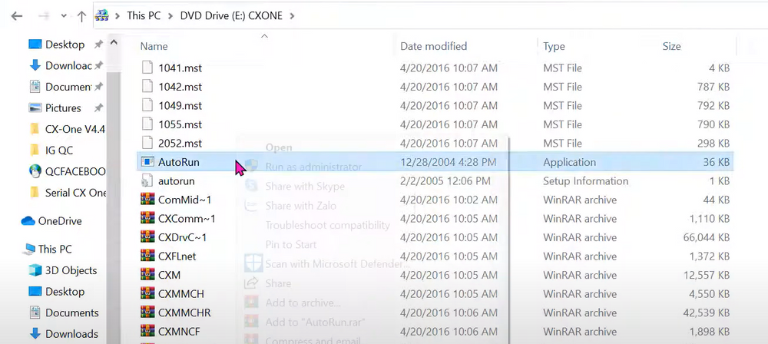Viewport: 768px width, 344px height.
Task: Sort by the Type column header
Action: (554, 46)
